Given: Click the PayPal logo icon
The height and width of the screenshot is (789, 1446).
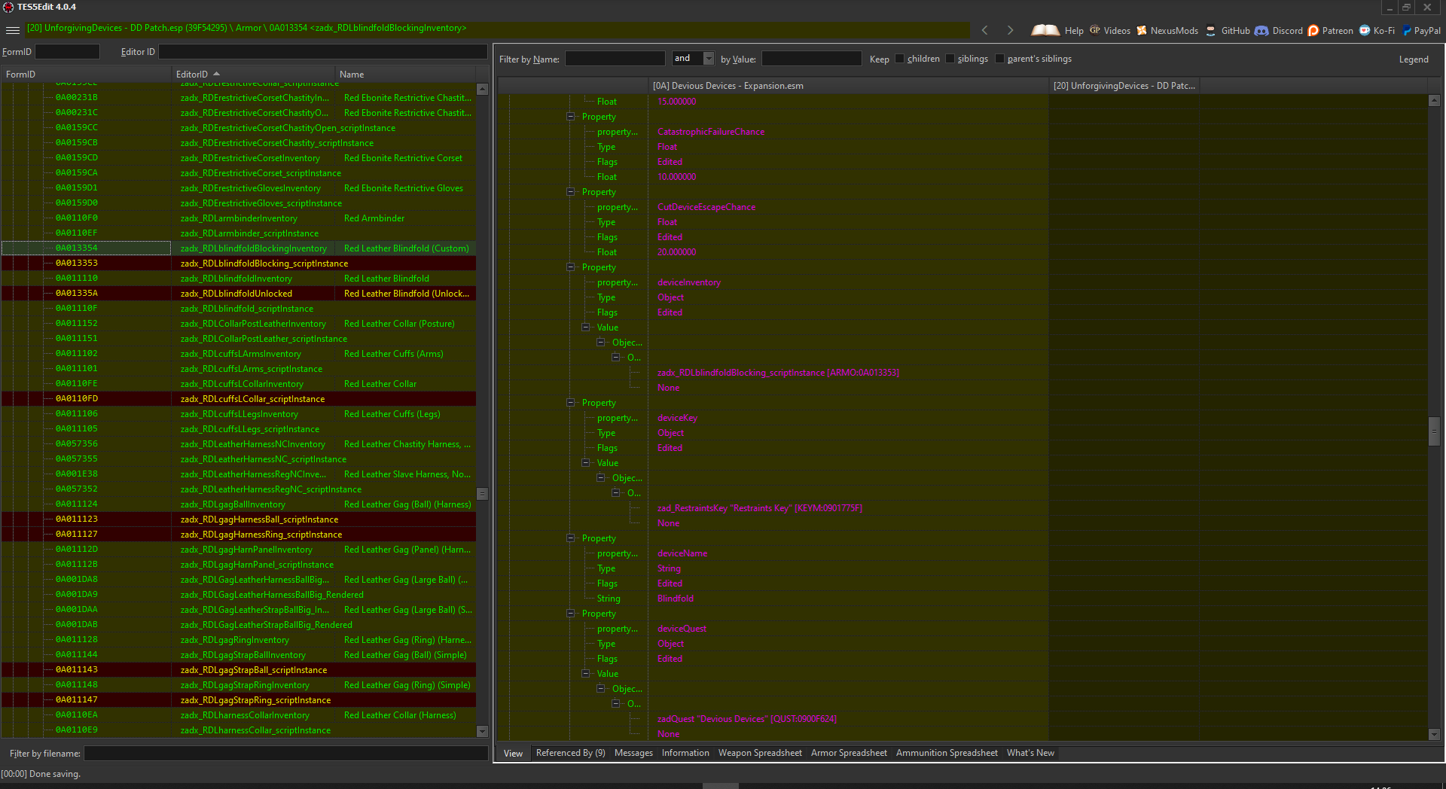Looking at the screenshot, I should click(1407, 30).
